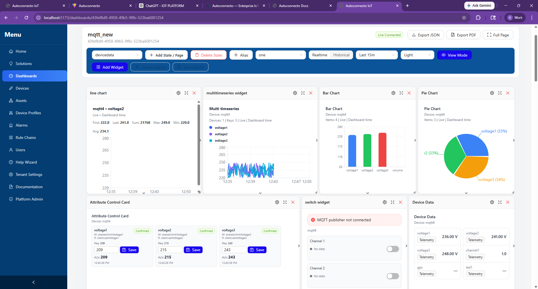Viewport: 538px width, 289px height.
Task: Open browser Extensions puzzle icon
Action: (478, 18)
